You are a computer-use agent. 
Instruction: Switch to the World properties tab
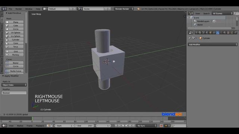click(207, 32)
